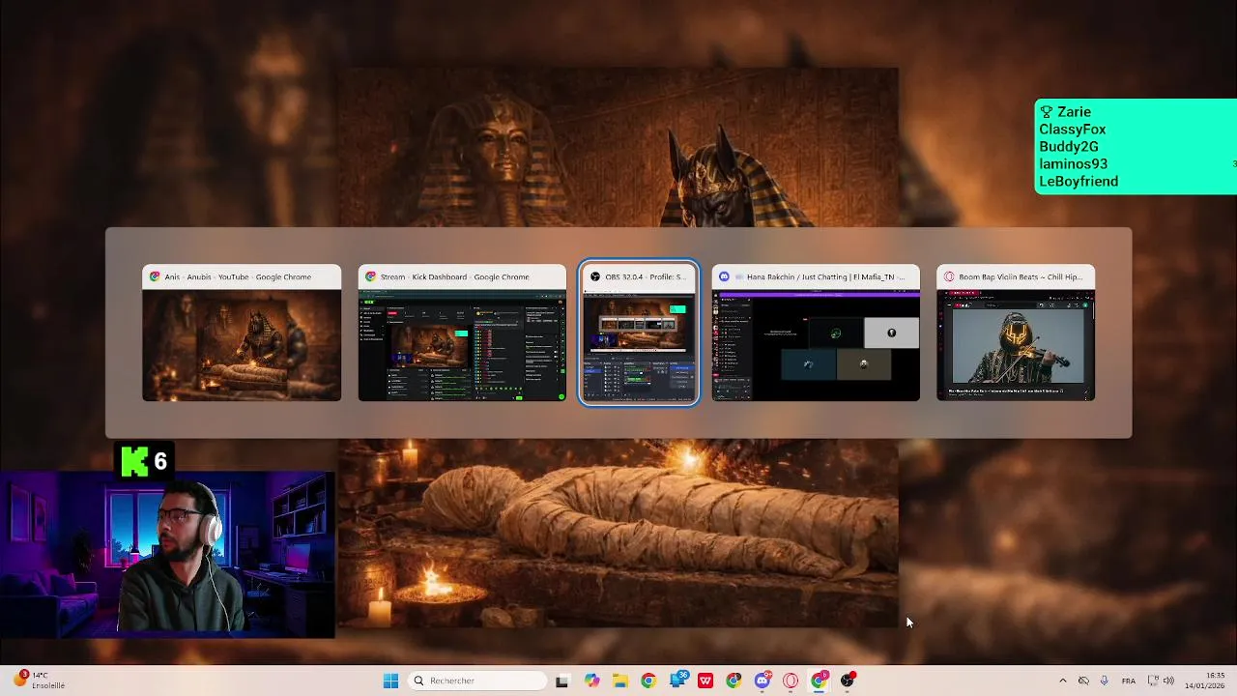Click the Rechercher taskbar search box
The height and width of the screenshot is (696, 1237).
[x=479, y=681]
